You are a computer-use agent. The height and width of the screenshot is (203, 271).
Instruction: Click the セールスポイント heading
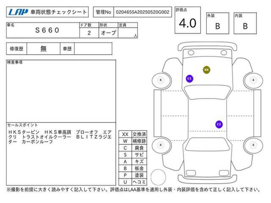tap(22, 125)
